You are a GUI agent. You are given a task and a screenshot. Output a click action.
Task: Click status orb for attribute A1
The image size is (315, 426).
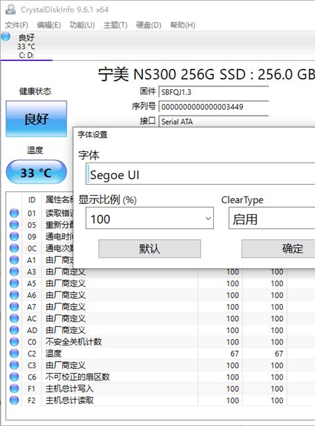pyautogui.click(x=14, y=260)
